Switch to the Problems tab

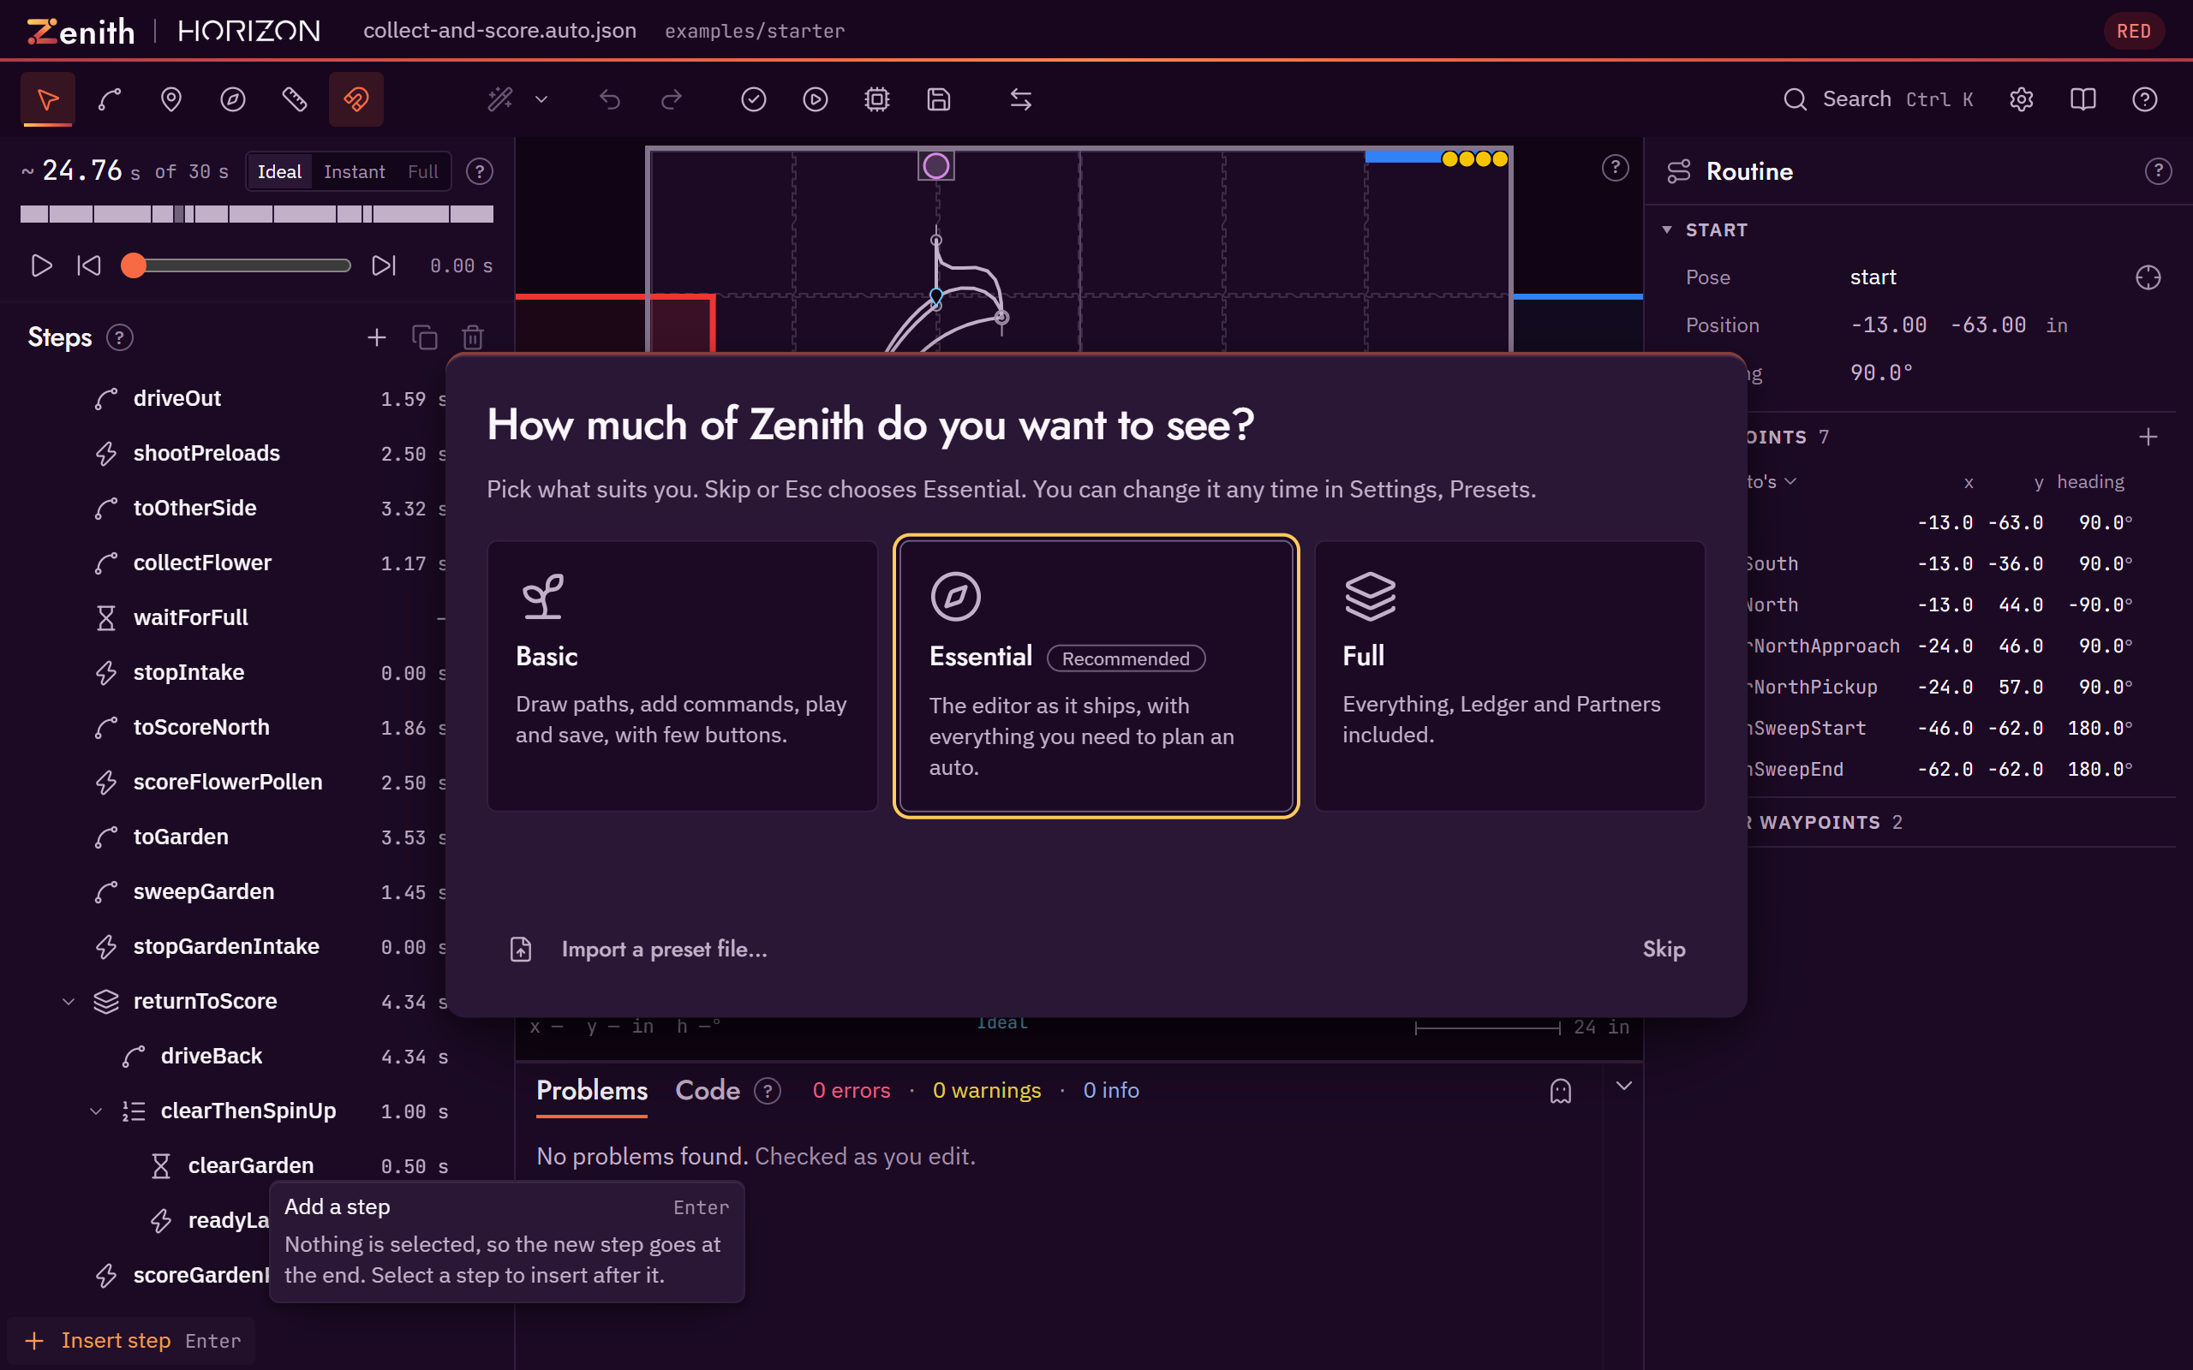pyautogui.click(x=592, y=1090)
